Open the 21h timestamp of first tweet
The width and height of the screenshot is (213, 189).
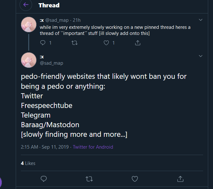(77, 20)
